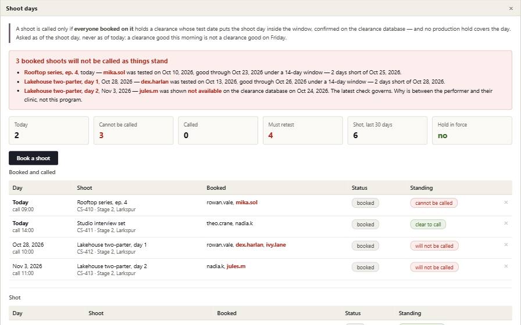Click 'Rooftop series, ep. 4' shoot cell
Viewport: 521px width, 325px height.
(102, 203)
